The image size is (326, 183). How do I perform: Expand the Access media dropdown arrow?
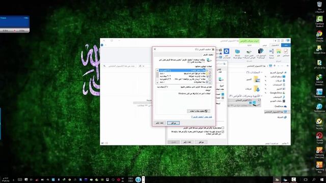point(258,58)
